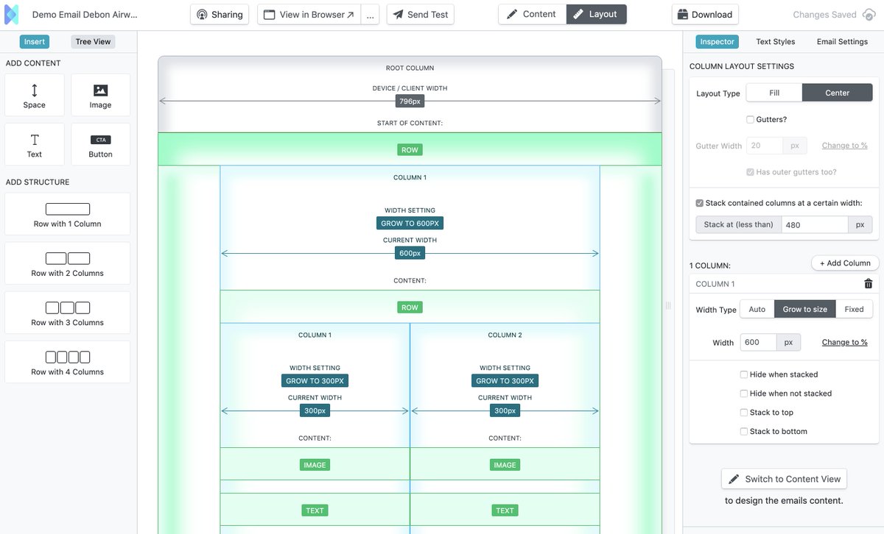884x534 pixels.
Task: Click the Demo Email project title
Action: click(x=85, y=15)
